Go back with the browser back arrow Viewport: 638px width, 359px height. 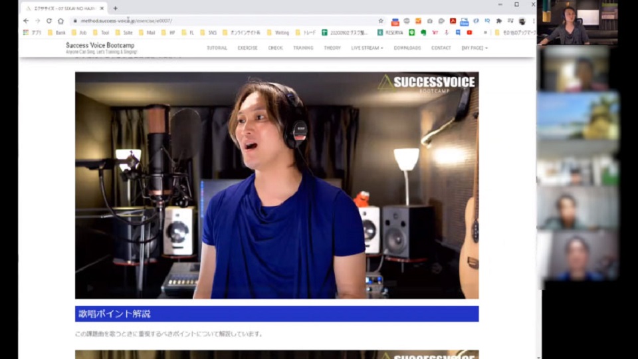pos(26,21)
